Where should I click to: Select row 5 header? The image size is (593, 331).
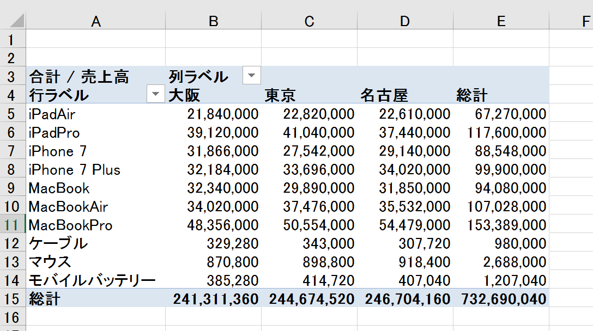tap(13, 113)
